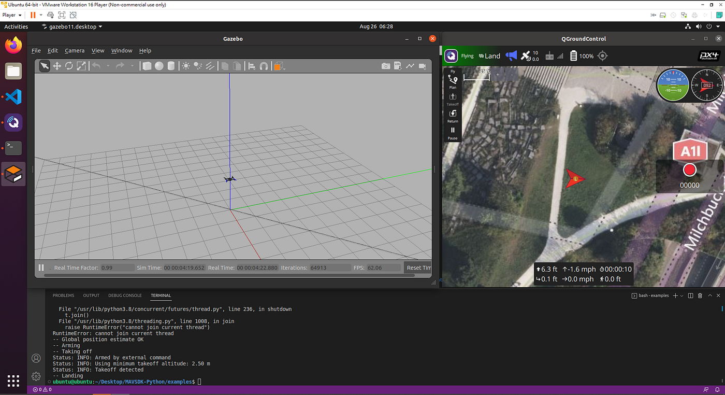
Task: Zoom in the map with plus button
Action: [x=498, y=75]
